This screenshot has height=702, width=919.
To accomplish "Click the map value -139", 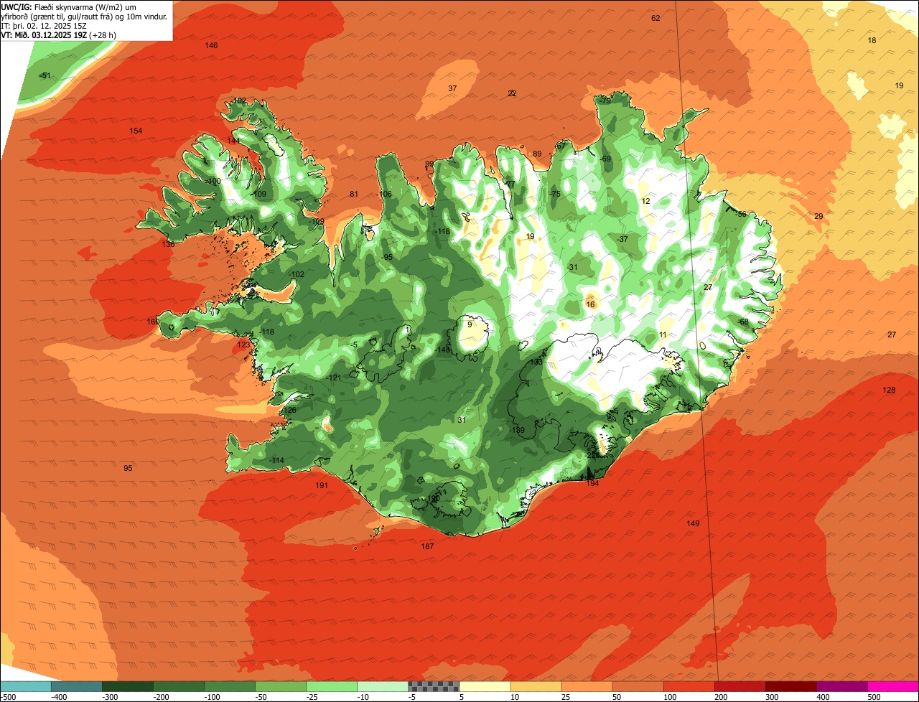I will coord(517,430).
